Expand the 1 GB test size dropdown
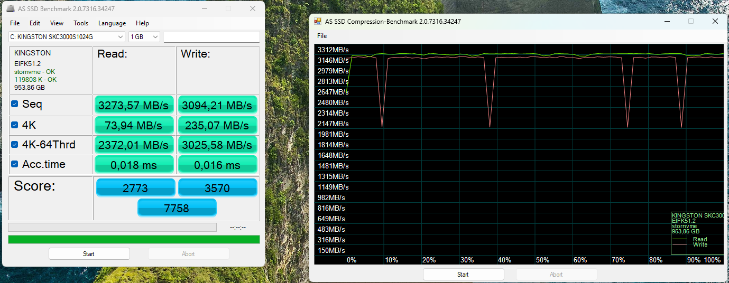 click(x=144, y=37)
